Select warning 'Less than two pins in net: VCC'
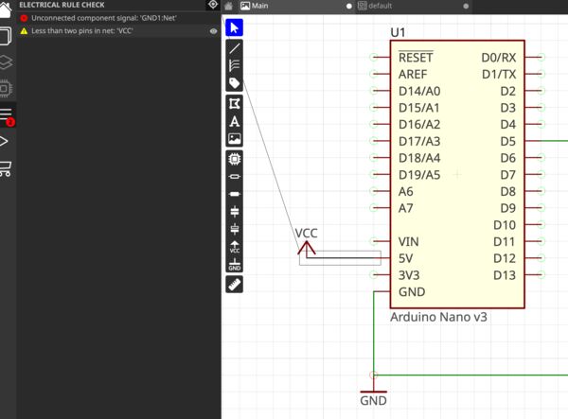 (119, 31)
